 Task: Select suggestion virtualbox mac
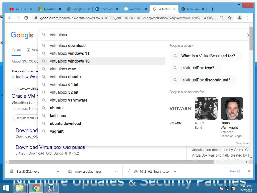coord(102,69)
